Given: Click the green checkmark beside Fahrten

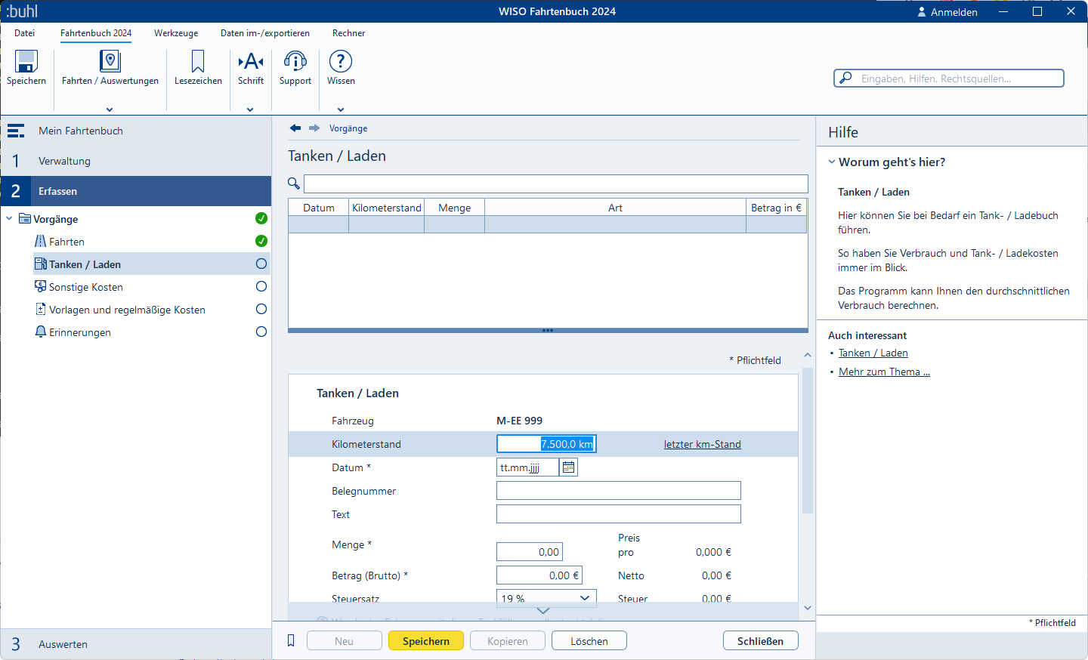Looking at the screenshot, I should 261,242.
